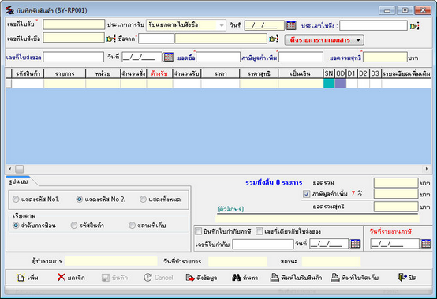The width and height of the screenshot is (437, 299).
Task: Open calendar beside เลขที่ใบกำกับ date
Action: tap(355, 243)
